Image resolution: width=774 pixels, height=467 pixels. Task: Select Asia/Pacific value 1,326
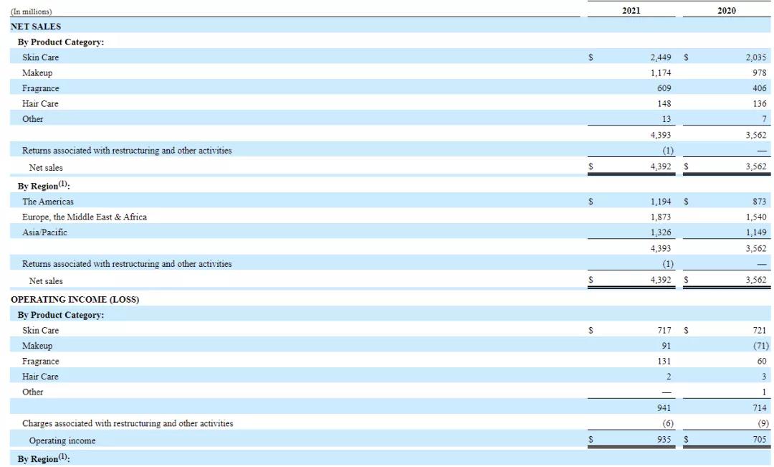click(x=661, y=232)
